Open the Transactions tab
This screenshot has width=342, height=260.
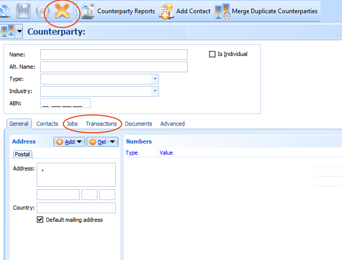coord(101,124)
